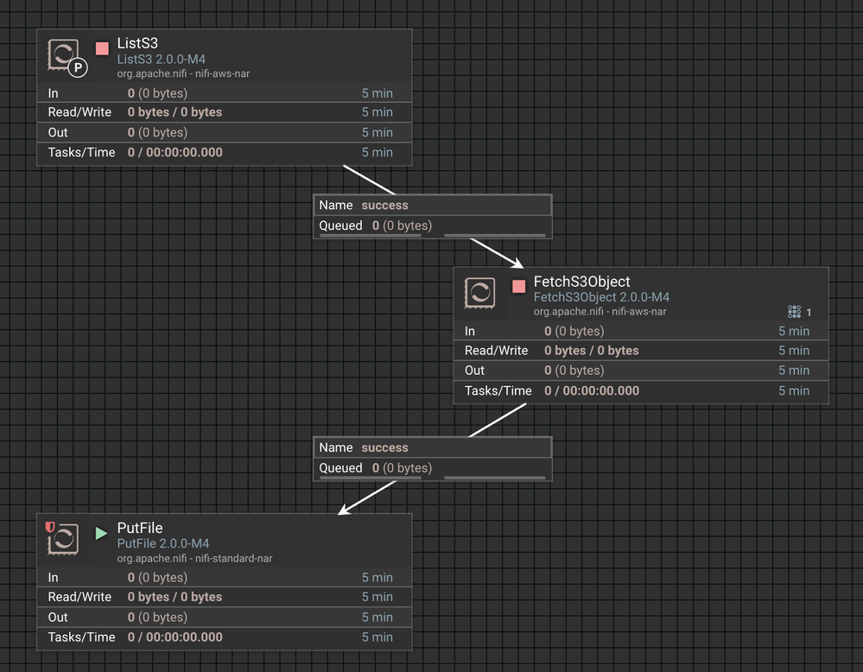Click the FetchS3Object processor icon

[x=479, y=292]
